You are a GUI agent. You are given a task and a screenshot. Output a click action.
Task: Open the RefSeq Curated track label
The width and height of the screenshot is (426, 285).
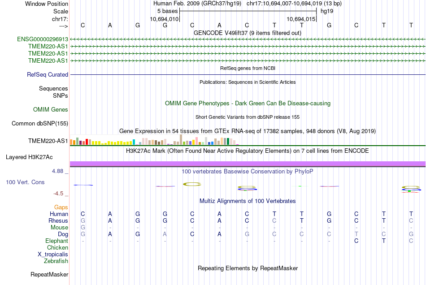pos(47,74)
